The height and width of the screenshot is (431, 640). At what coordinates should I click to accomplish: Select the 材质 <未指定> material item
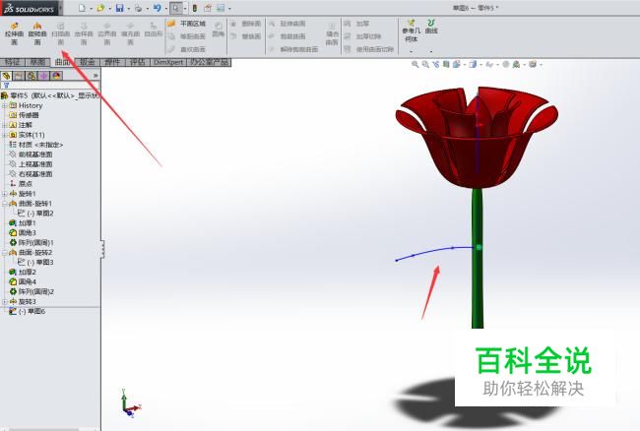(35, 145)
